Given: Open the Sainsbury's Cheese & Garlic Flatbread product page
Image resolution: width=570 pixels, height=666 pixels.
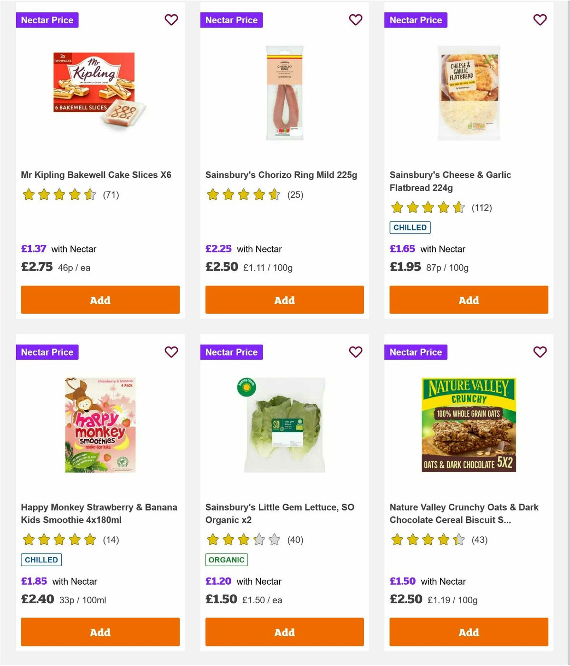Looking at the screenshot, I should [x=450, y=181].
